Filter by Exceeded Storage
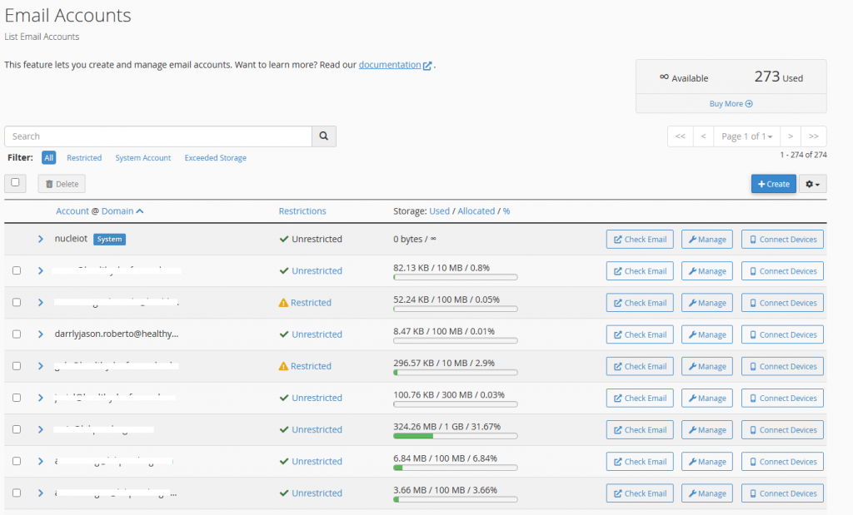Viewport: 853px width, 515px height. [215, 158]
